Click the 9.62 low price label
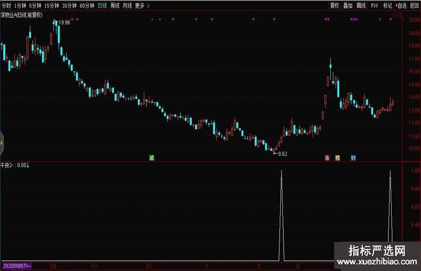This screenshot has width=421, height=271. (282, 154)
